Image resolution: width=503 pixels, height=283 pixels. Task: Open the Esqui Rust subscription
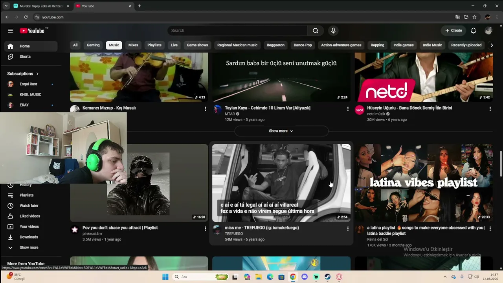point(31,84)
